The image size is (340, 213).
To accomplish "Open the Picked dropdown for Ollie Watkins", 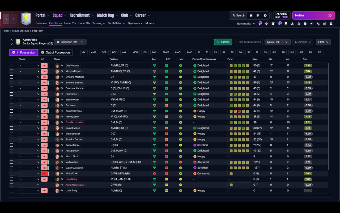I will tap(29, 65).
